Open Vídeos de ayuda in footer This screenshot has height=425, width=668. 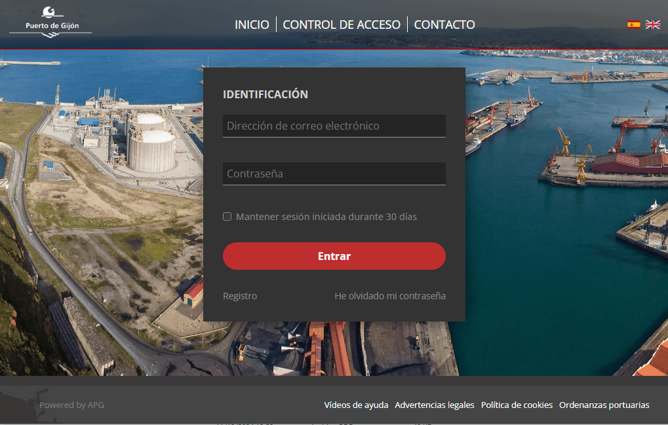356,405
